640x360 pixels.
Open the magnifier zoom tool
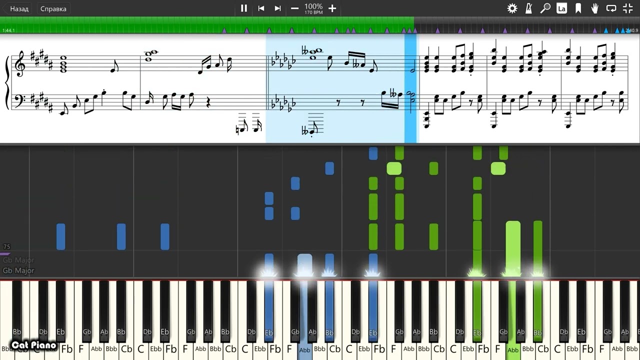click(545, 8)
